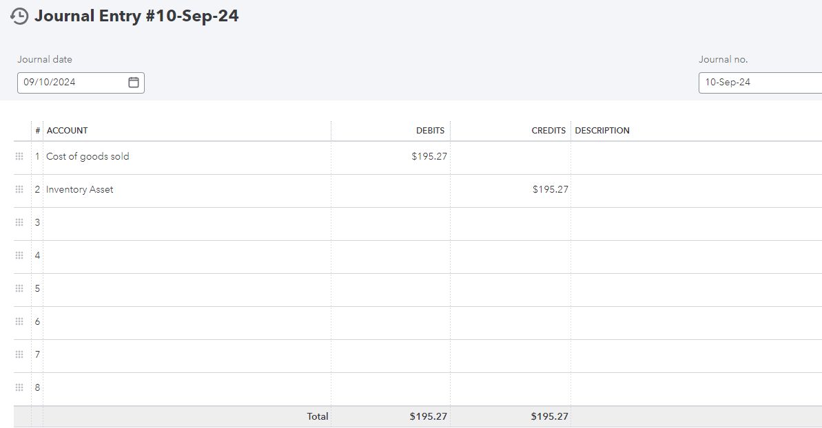
Task: Open the Inventory Asset account cell
Action: pos(186,190)
